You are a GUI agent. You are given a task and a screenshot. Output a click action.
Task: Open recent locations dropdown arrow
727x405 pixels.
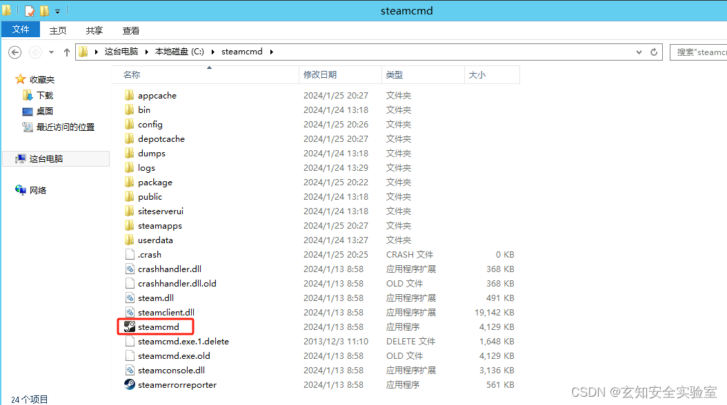tap(51, 52)
